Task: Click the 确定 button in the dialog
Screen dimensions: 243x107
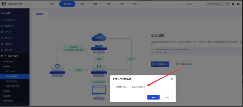Action: (154, 97)
